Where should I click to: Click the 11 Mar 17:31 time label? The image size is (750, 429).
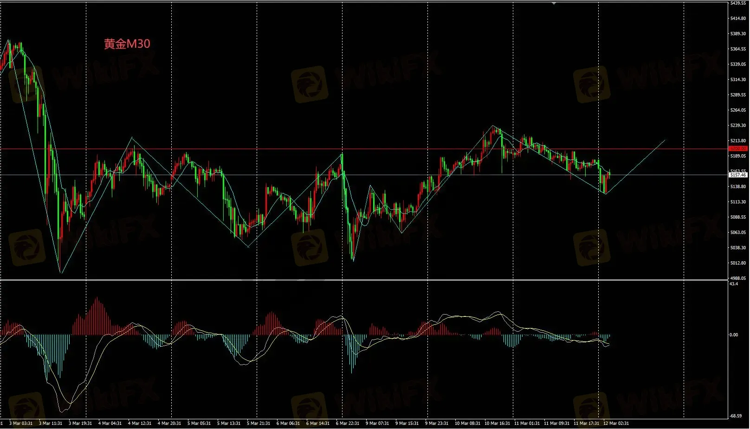(x=586, y=423)
